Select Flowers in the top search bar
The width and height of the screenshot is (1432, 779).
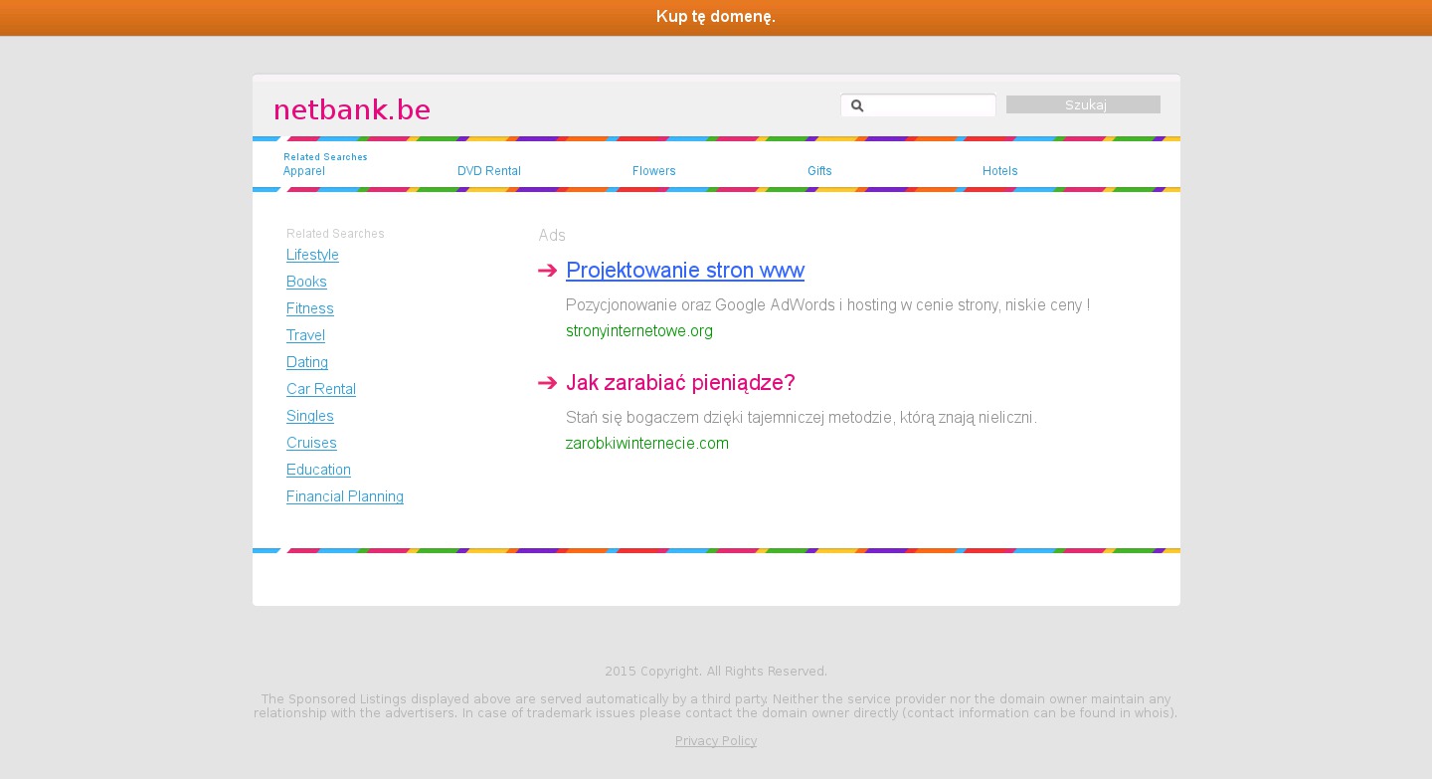click(x=653, y=171)
